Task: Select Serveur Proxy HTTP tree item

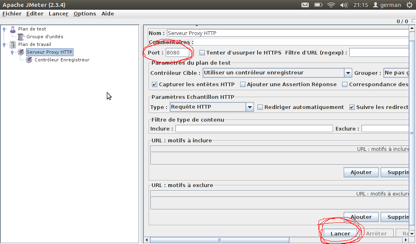Action: coord(49,52)
